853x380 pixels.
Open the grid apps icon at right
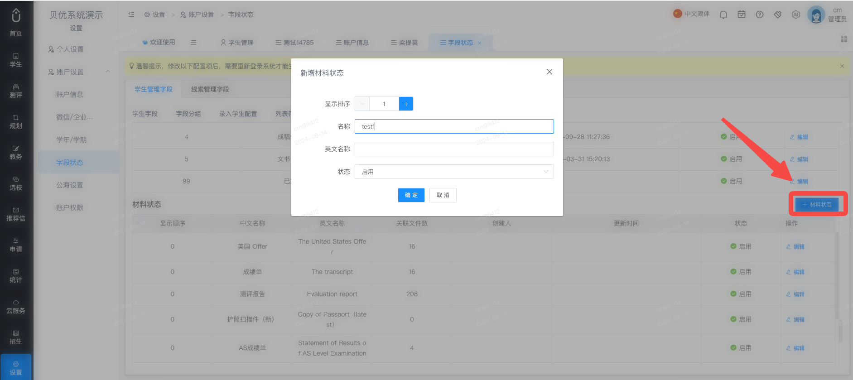point(844,39)
